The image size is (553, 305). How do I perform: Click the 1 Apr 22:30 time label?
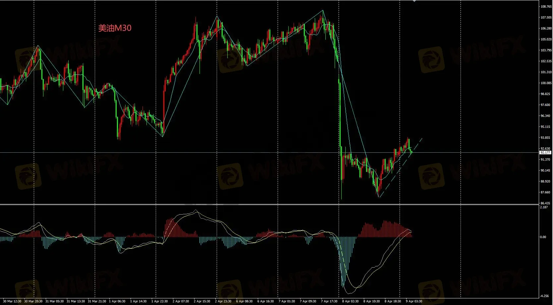(159, 301)
